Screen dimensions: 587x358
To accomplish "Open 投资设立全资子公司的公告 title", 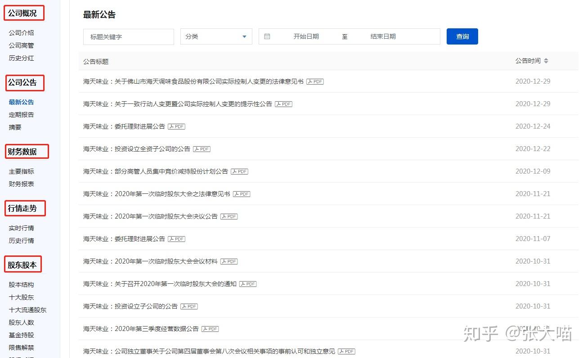I will click(x=137, y=149).
